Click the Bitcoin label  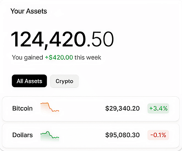tap(22, 108)
